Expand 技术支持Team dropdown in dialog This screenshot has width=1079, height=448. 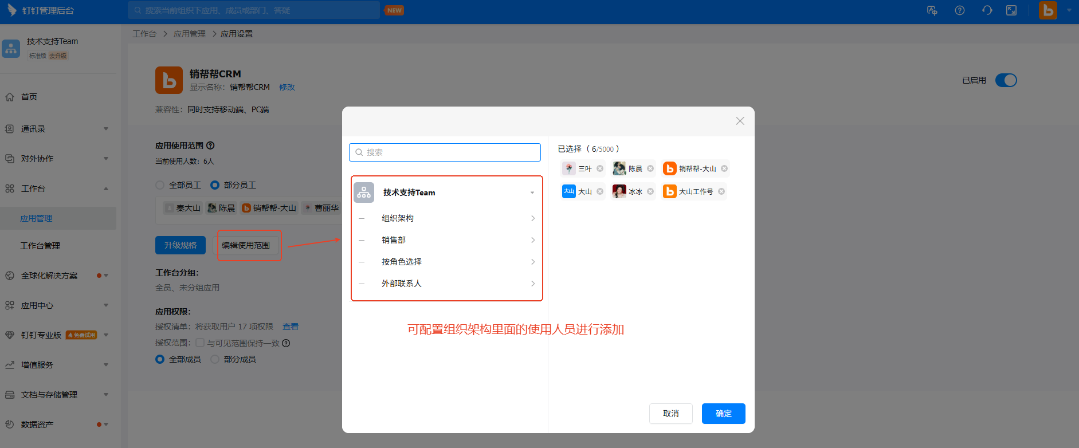532,193
